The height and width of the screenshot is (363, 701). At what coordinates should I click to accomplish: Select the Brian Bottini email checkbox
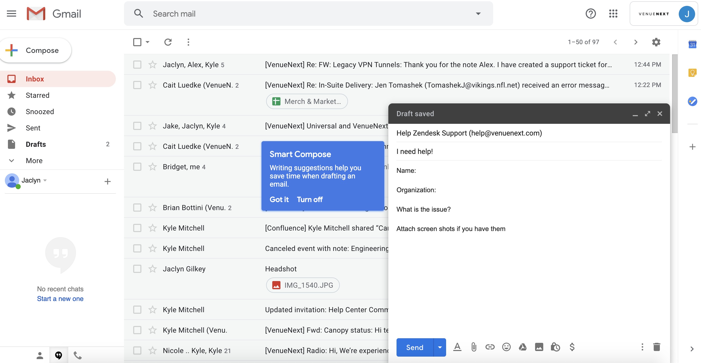(137, 208)
